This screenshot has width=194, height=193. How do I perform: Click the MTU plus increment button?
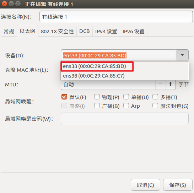171,84
